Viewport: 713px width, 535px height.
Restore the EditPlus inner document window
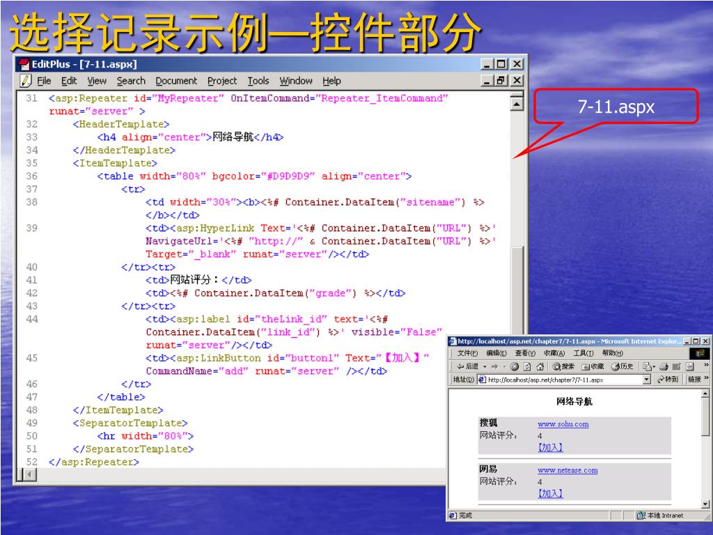coord(501,81)
